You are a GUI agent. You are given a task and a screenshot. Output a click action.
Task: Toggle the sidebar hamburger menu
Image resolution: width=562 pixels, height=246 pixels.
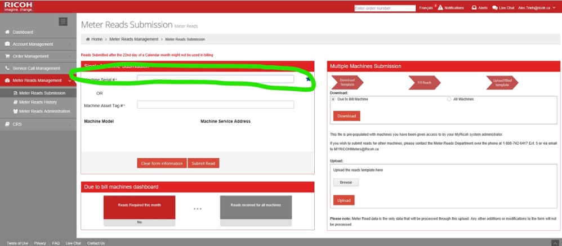63,21
